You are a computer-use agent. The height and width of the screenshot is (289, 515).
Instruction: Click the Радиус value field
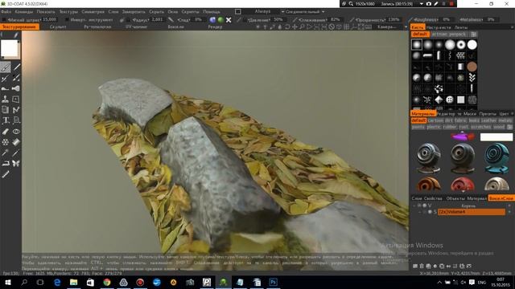[x=158, y=19]
